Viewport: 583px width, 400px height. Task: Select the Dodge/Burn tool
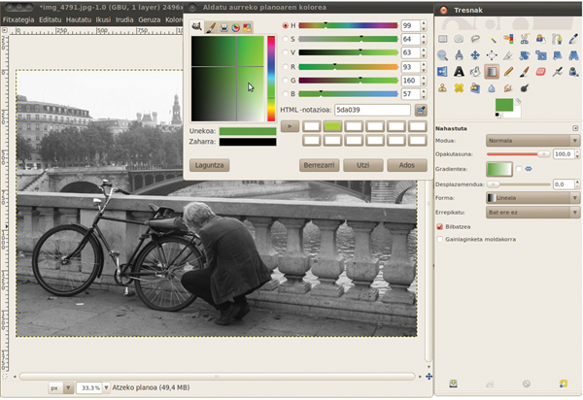(x=525, y=88)
